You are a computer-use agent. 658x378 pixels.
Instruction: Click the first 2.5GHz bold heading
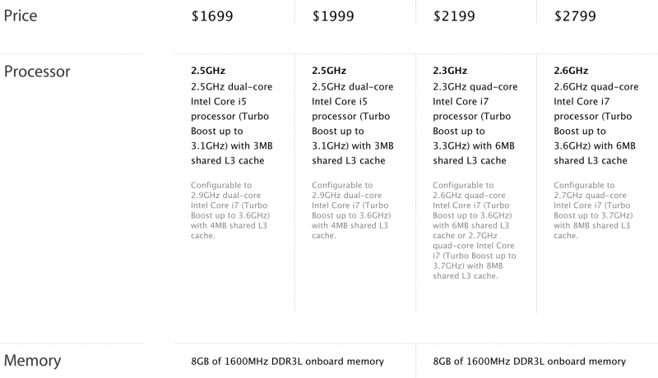209,71
